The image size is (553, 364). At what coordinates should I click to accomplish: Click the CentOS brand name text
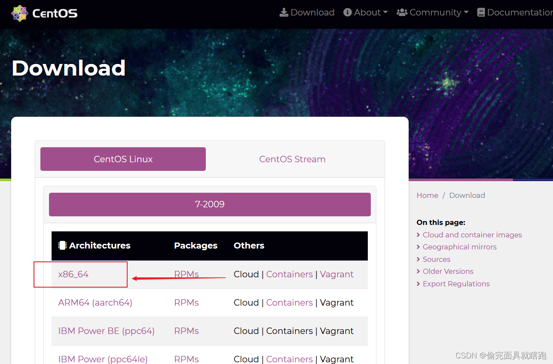click(x=55, y=13)
